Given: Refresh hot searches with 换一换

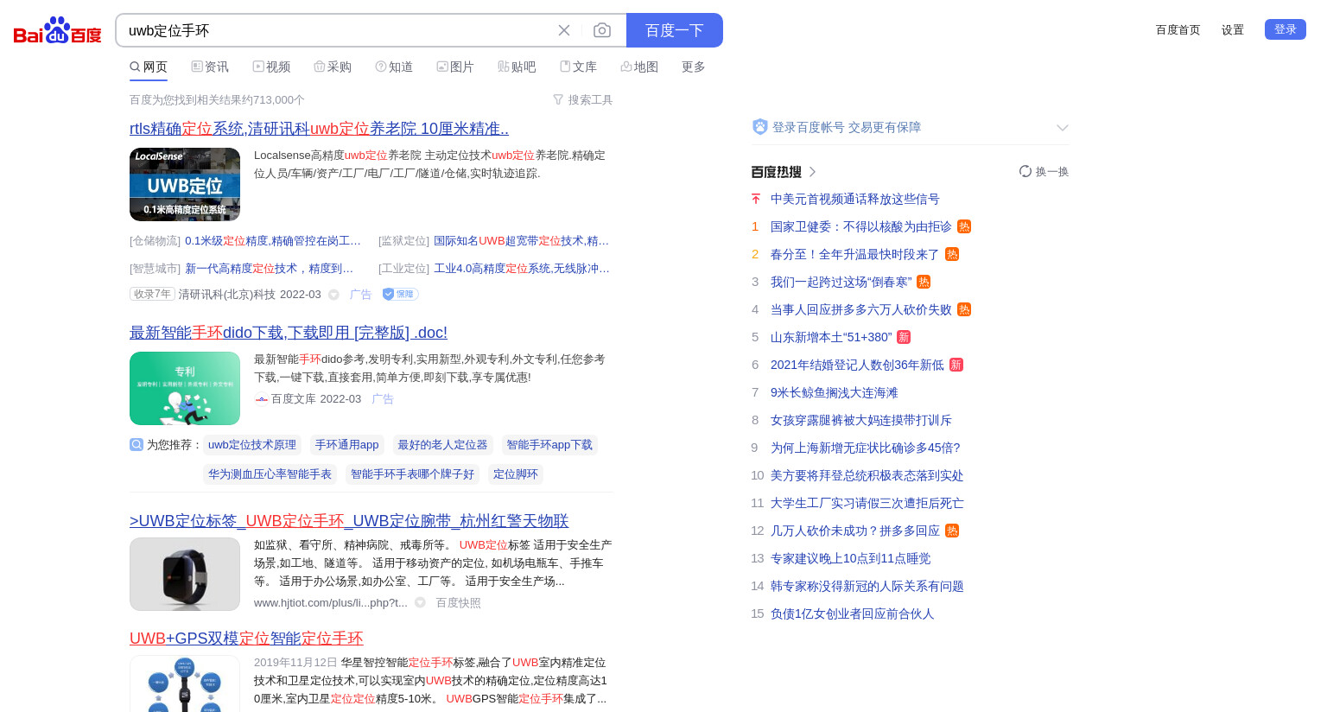Looking at the screenshot, I should coord(1044,172).
